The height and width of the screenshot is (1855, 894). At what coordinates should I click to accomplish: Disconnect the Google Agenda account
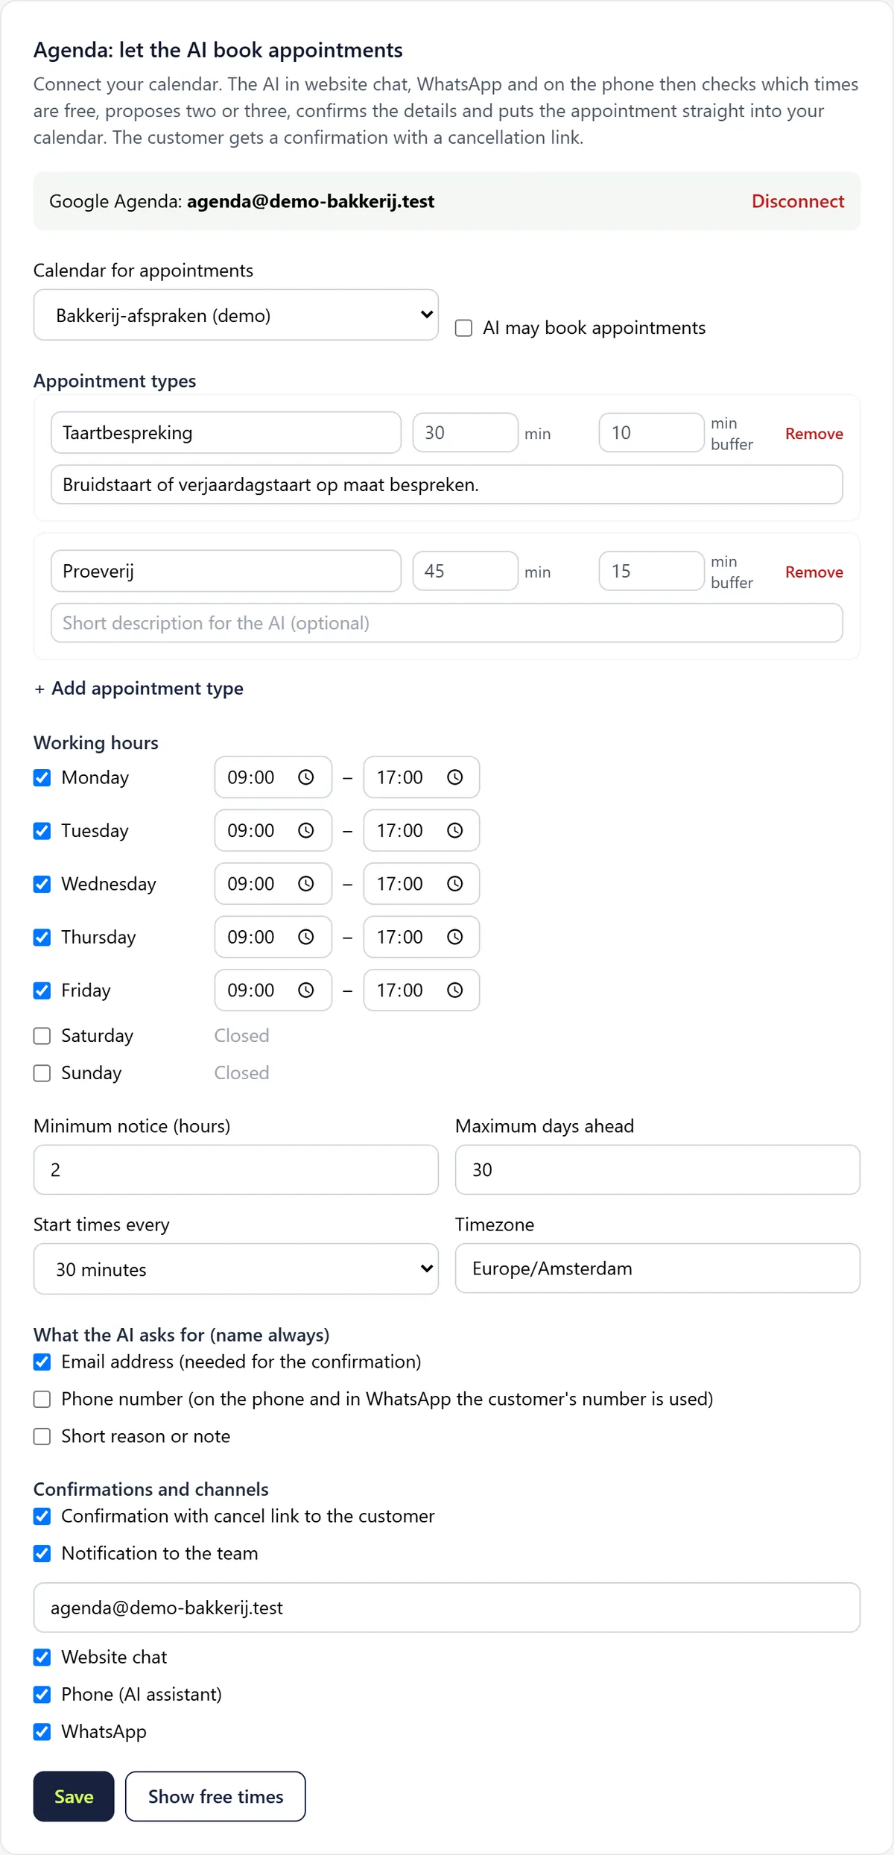[798, 201]
